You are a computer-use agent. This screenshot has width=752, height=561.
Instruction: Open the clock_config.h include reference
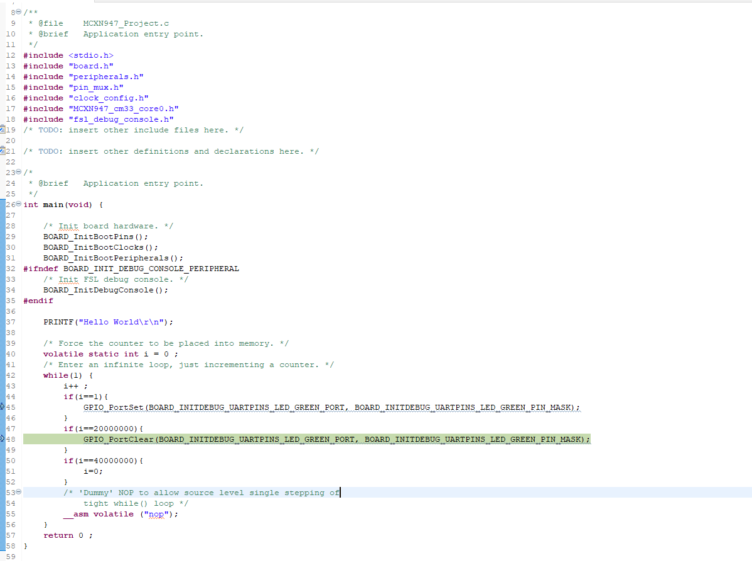(x=109, y=98)
